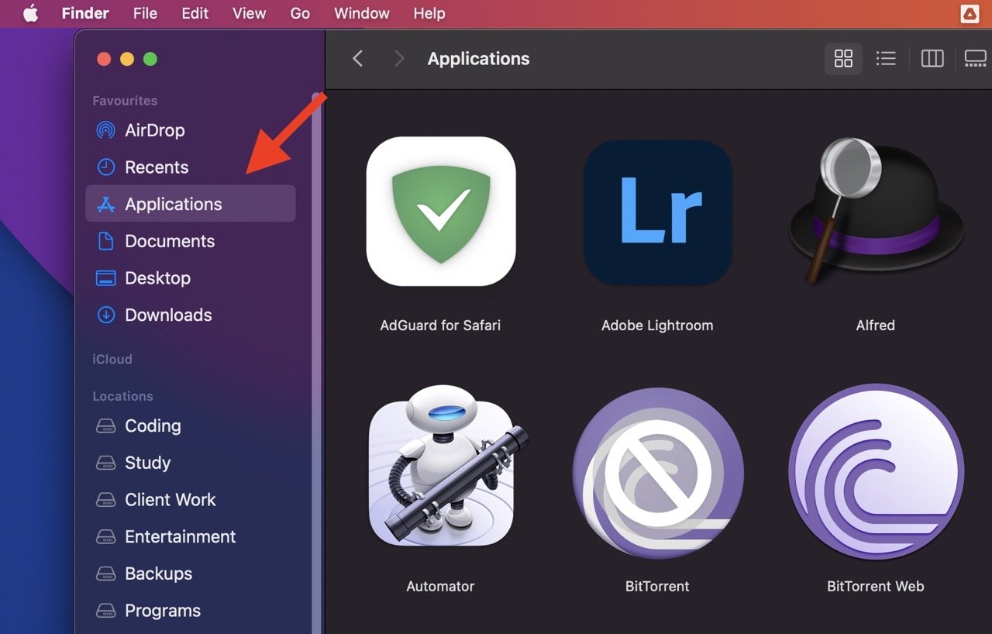Viewport: 992px width, 634px height.
Task: Select the BitTorrent Web app icon
Action: pos(877,471)
